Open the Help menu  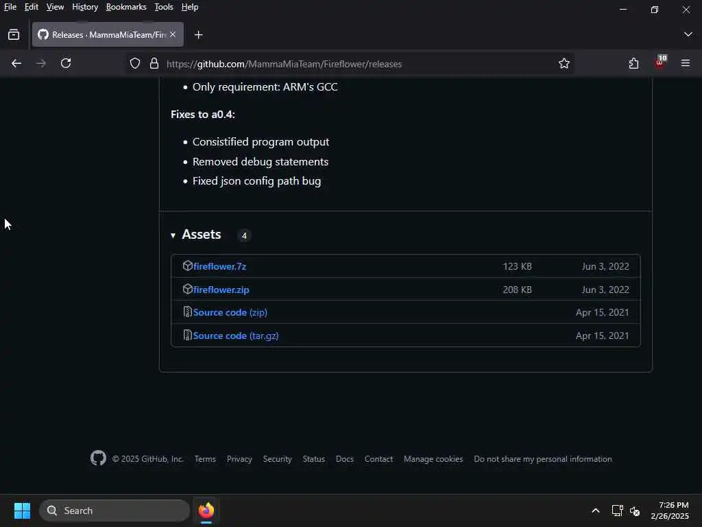click(190, 7)
